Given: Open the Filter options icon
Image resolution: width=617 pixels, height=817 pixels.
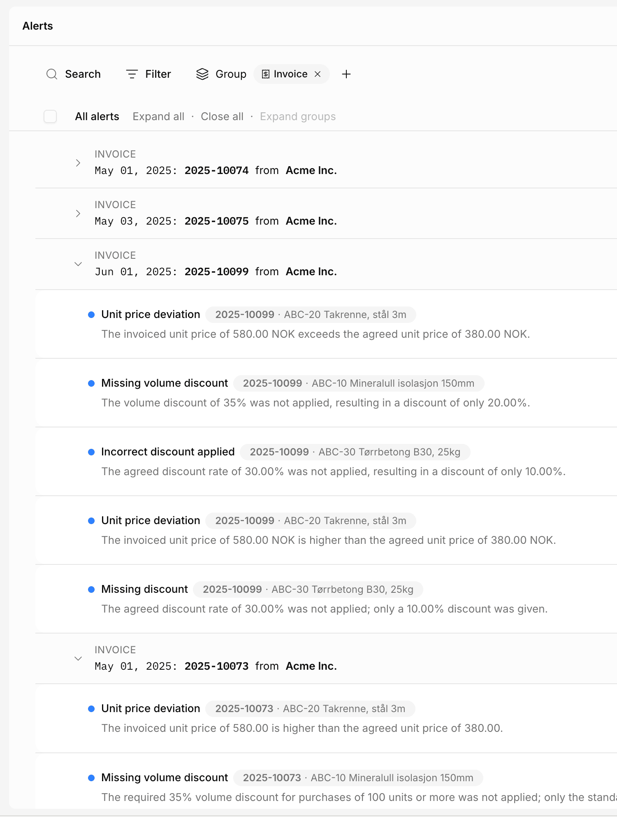Looking at the screenshot, I should point(132,74).
